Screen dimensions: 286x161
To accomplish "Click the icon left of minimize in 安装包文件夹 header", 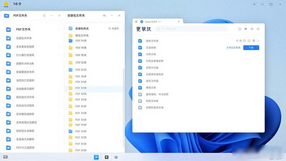I will point(104,16).
